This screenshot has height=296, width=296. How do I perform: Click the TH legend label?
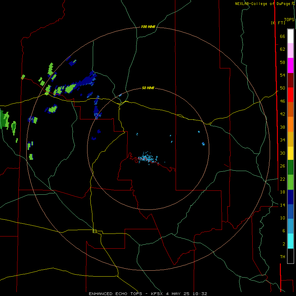pos(283,257)
